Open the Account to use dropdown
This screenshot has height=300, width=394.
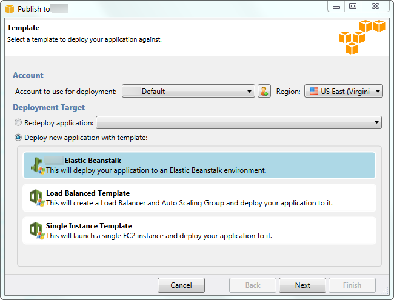point(188,92)
